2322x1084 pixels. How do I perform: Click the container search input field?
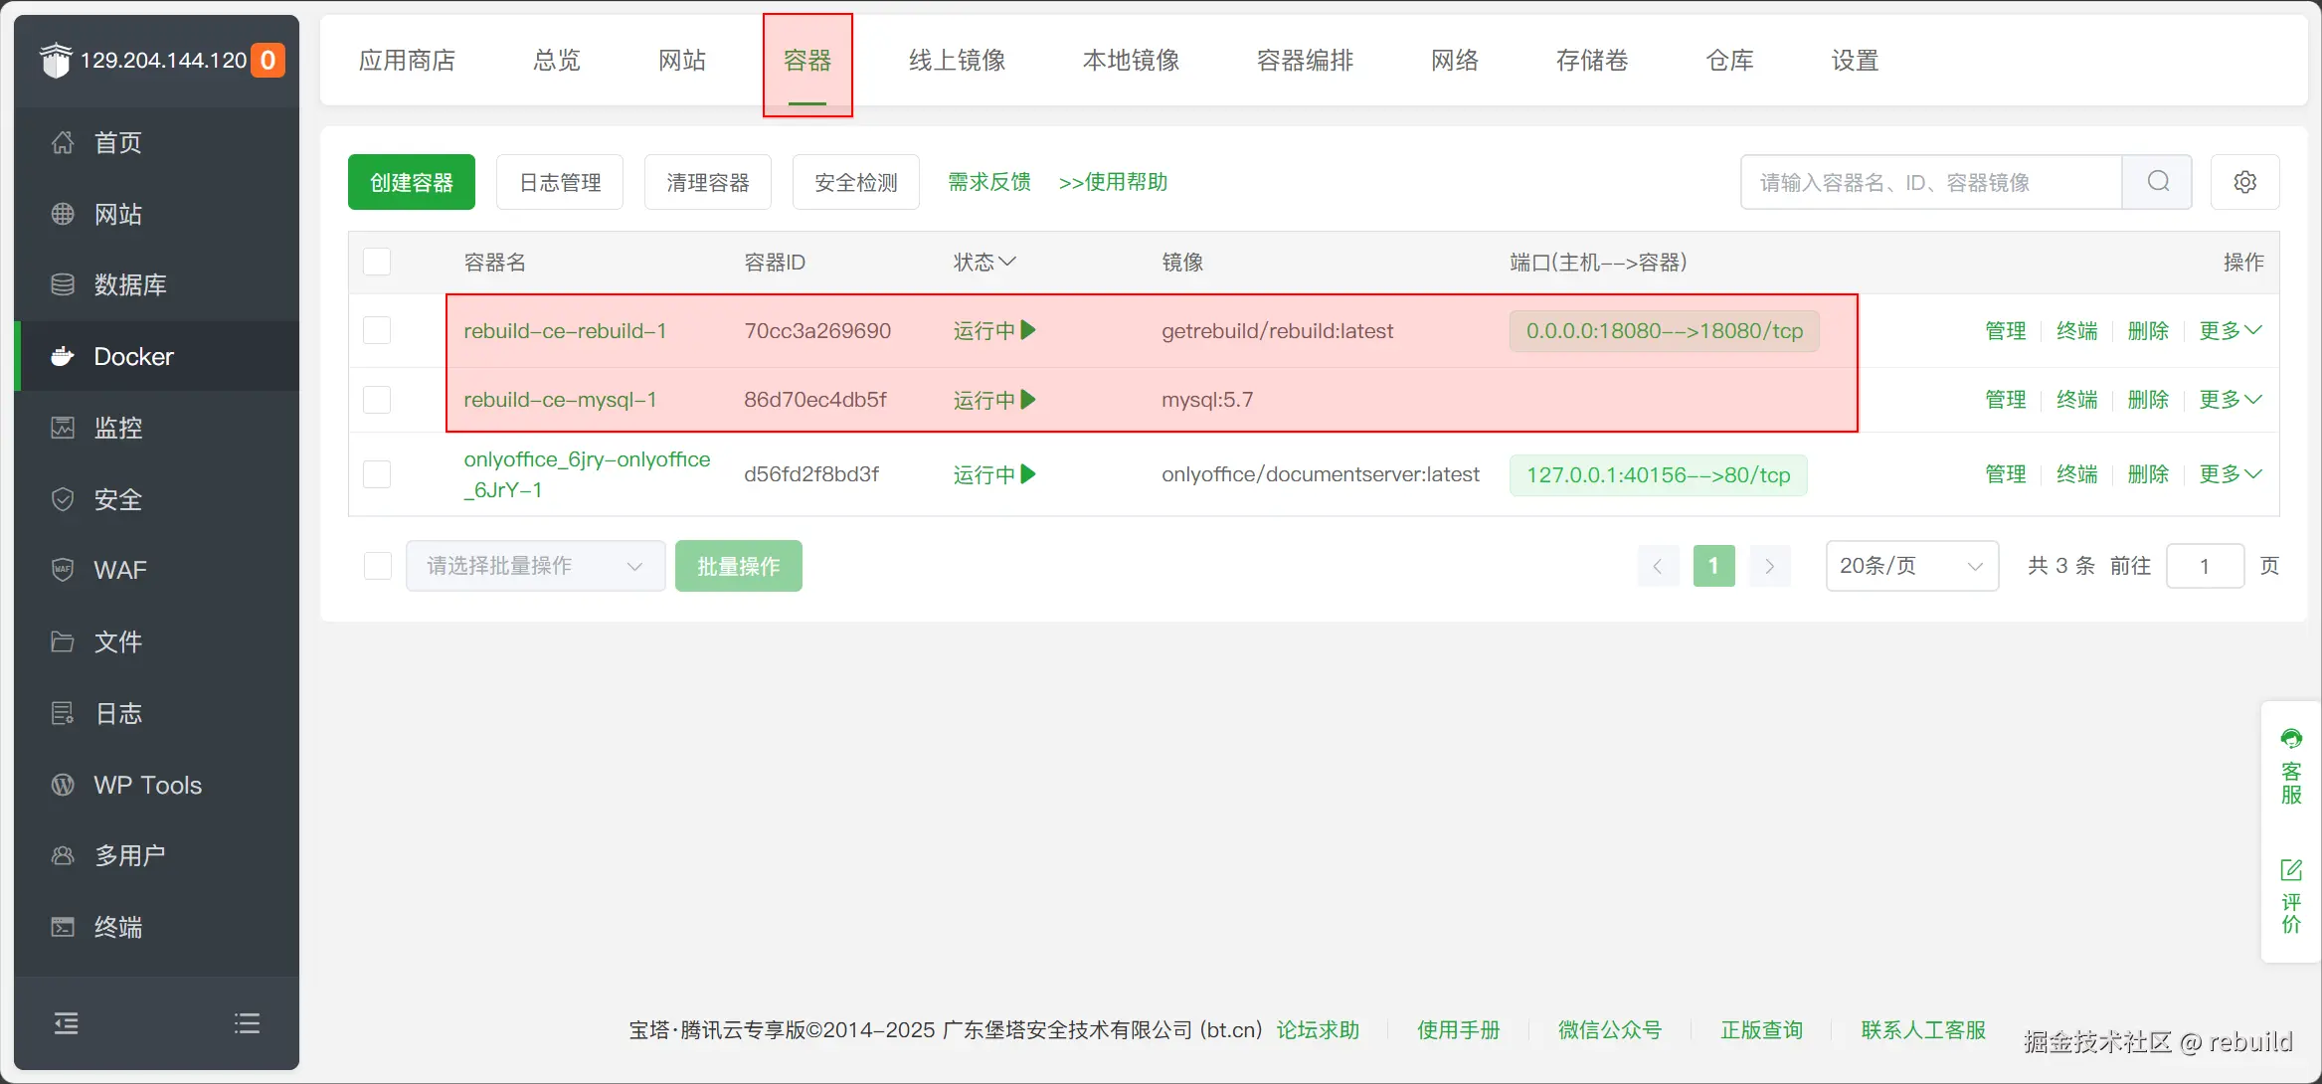(x=1929, y=182)
